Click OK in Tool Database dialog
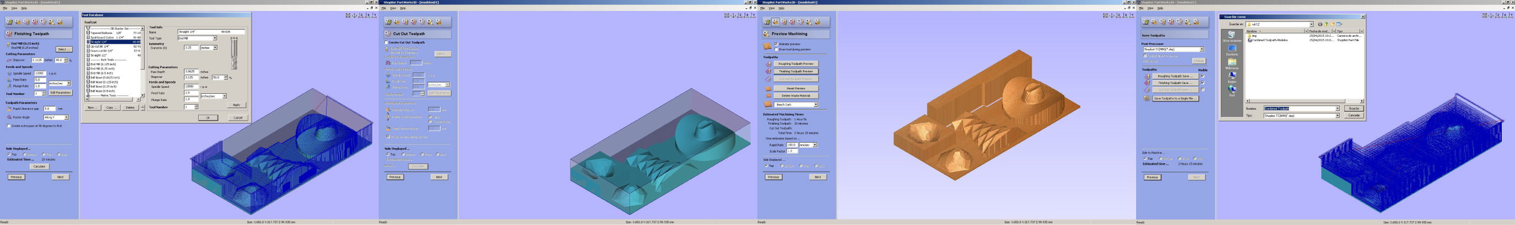1515x225 pixels. 208,117
